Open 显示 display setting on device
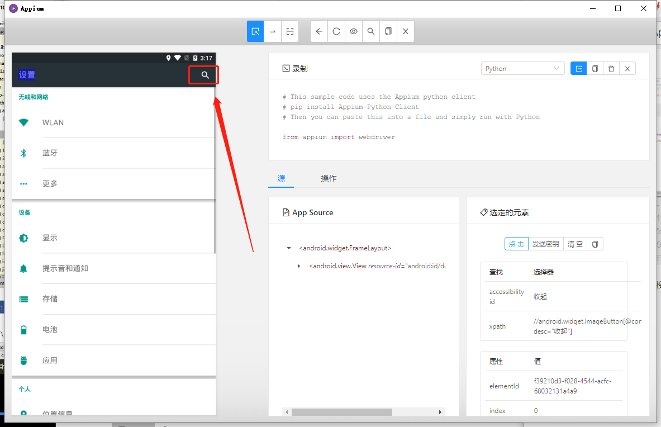This screenshot has width=661, height=427. coord(114,238)
